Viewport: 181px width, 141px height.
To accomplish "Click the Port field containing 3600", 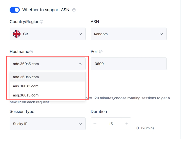I will [x=128, y=64].
